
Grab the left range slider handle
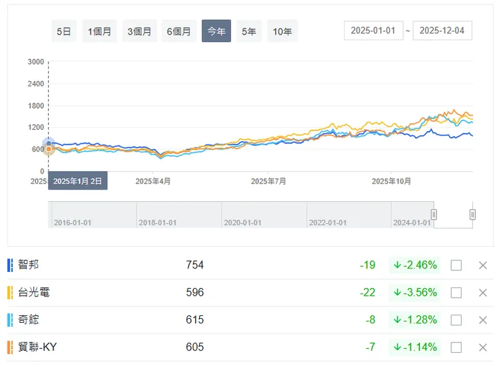point(434,215)
